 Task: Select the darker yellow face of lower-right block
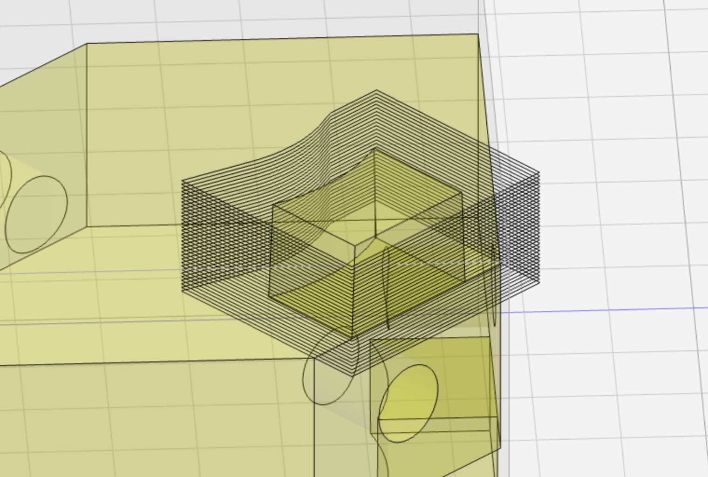[461, 373]
